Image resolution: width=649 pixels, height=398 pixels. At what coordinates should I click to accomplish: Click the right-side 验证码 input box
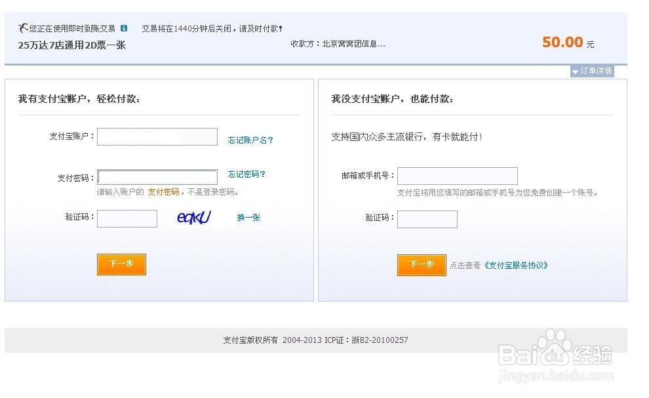pyautogui.click(x=427, y=219)
